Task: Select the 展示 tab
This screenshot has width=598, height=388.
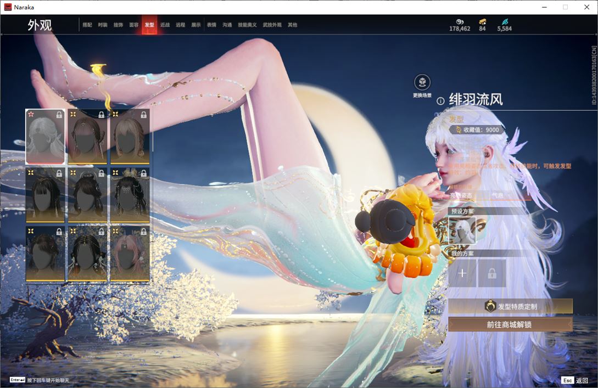Action: tap(196, 25)
